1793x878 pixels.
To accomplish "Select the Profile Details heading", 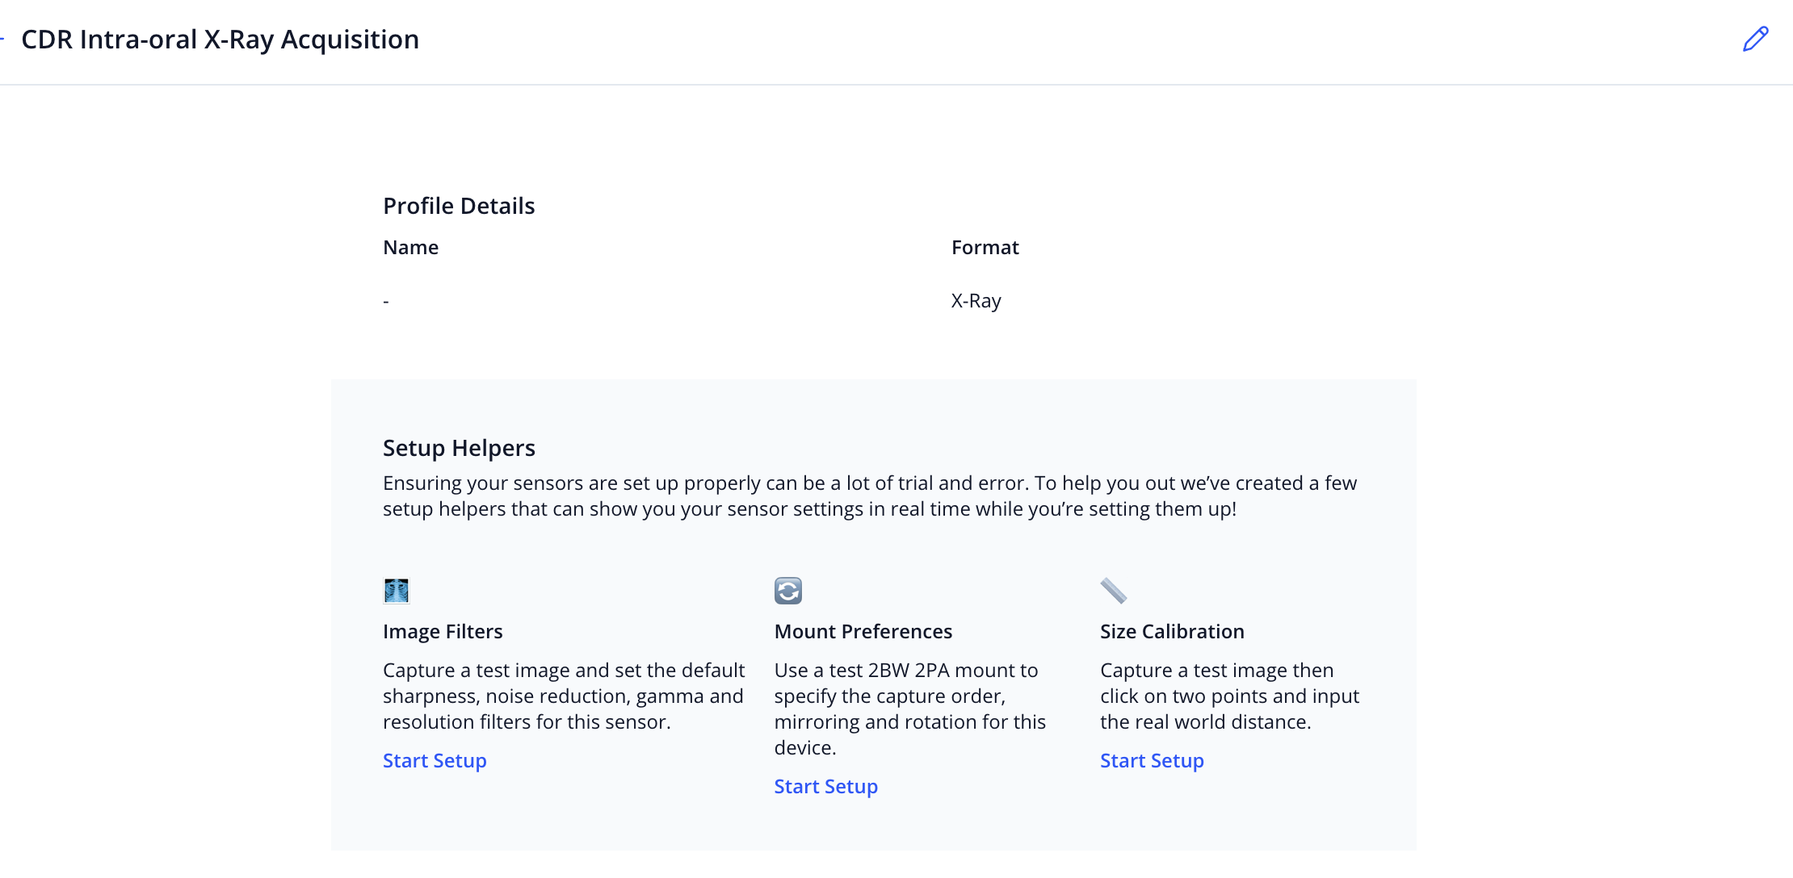I will pyautogui.click(x=459, y=206).
